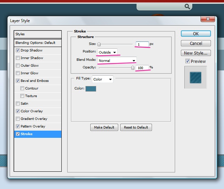Expand the Blend Mode dropdown
The width and height of the screenshot is (224, 189).
(116, 60)
